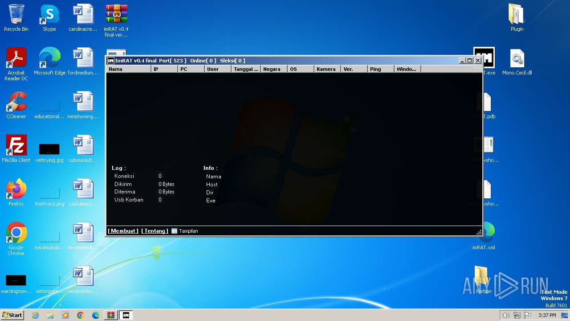This screenshot has height=321, width=570.
Task: Open Microsoft Edge desktop shortcut
Action: (49, 62)
